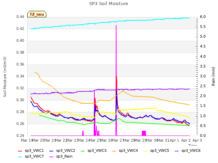Click the 0.34 left axis value
Screen dimensions: 218x163
pos(20,76)
